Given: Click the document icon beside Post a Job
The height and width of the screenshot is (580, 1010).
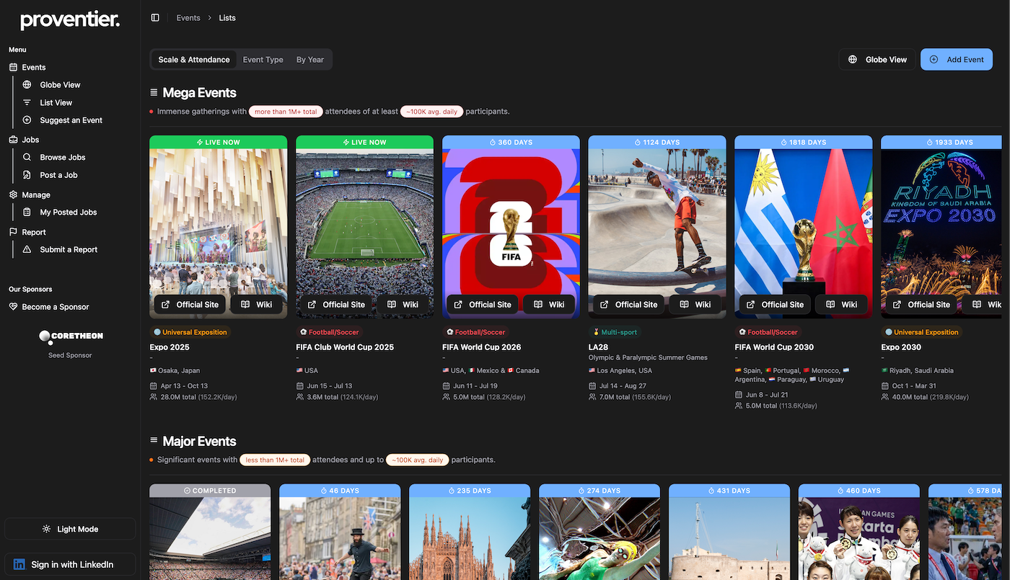Looking at the screenshot, I should pos(27,175).
